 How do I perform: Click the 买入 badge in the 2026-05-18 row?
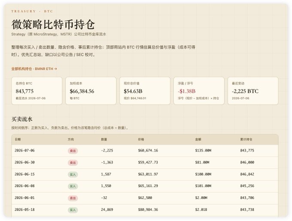73,210
